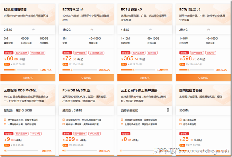Click the bullet icon beside 高并发高安全
This screenshot has width=232, height=157.
tap(180, 120)
